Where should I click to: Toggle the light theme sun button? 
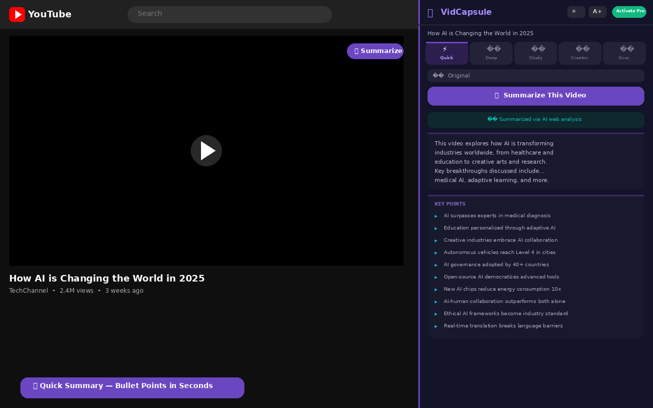576,12
